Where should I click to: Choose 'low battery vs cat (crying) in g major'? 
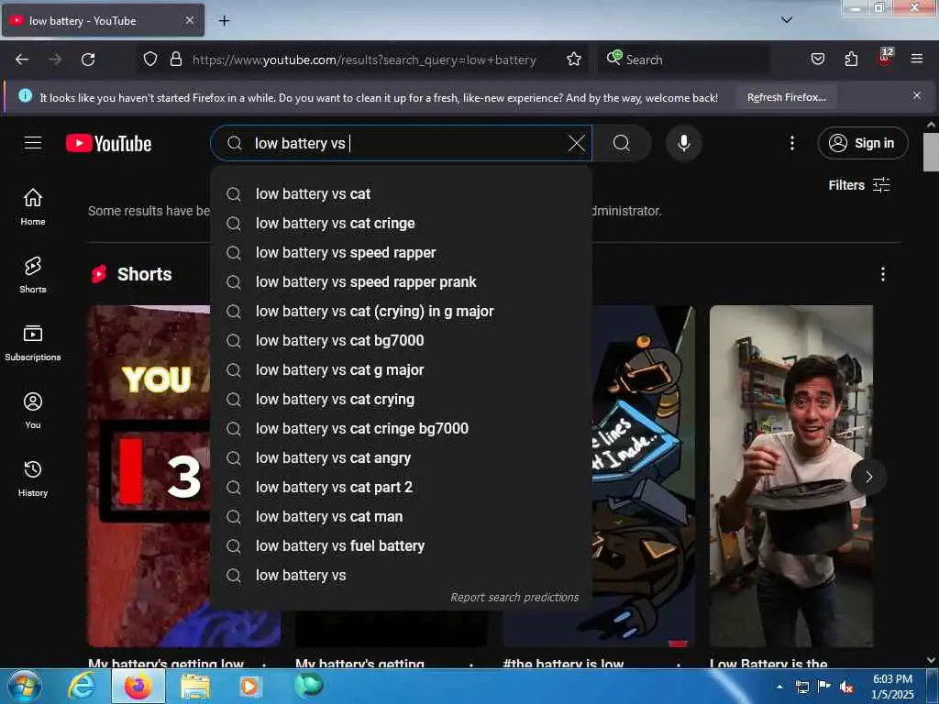[401, 312]
